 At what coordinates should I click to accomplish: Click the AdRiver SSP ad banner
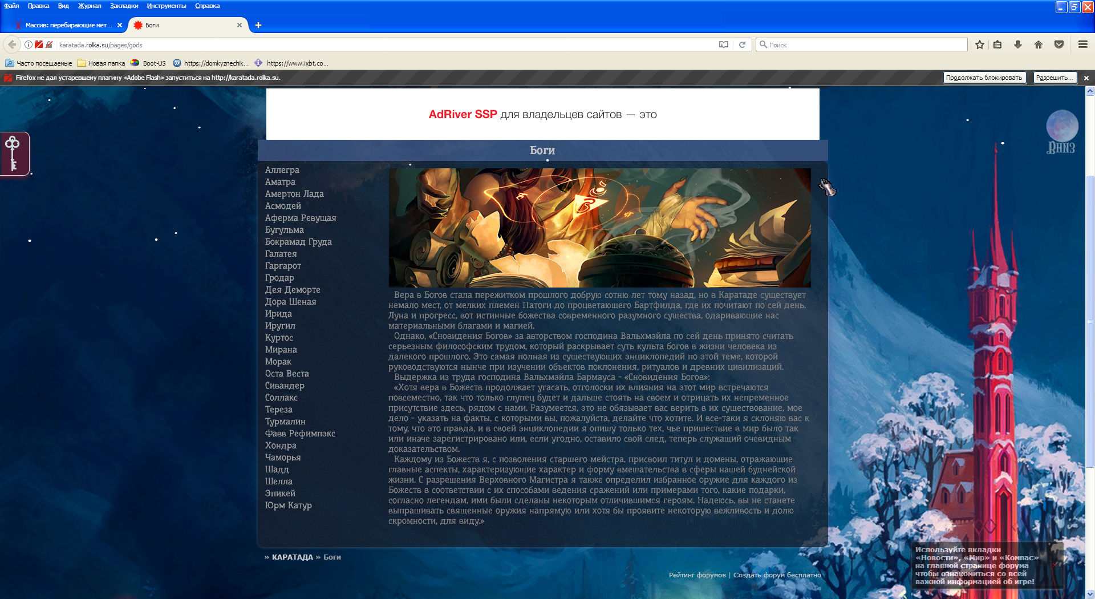pyautogui.click(x=542, y=114)
